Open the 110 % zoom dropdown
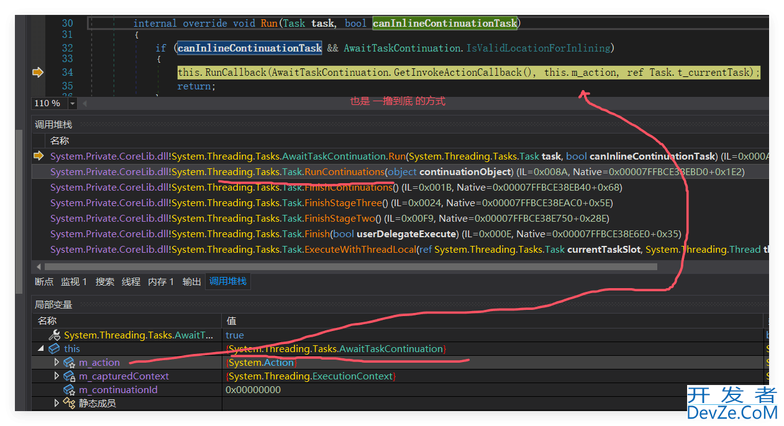This screenshot has height=426, width=784. point(72,104)
